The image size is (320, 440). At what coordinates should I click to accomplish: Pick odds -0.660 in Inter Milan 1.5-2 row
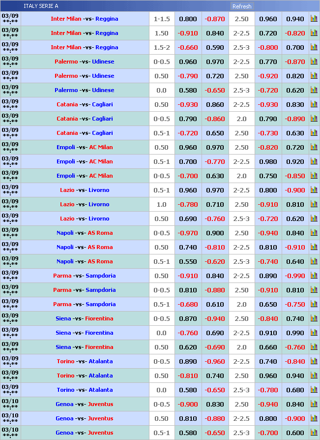point(188,47)
